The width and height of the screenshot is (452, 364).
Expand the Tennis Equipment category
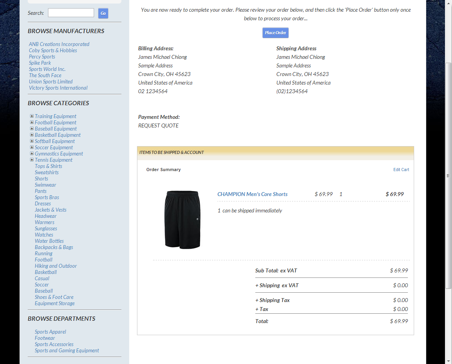coord(32,160)
